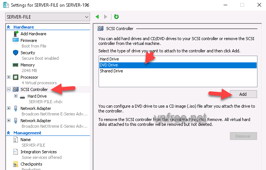Expand the Hard Drive node
Screen dimensions: 266x170
[x=16, y=96]
